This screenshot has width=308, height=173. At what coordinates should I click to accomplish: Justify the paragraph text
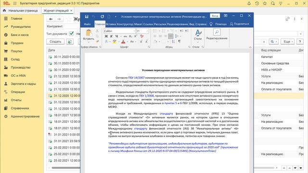tap(170, 36)
